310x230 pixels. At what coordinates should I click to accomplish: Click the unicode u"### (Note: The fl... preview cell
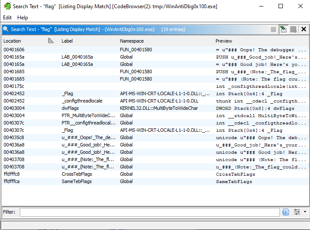[261, 159]
